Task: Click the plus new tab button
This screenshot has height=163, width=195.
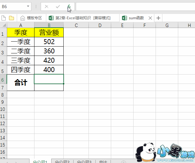Action: pyautogui.click(x=158, y=18)
